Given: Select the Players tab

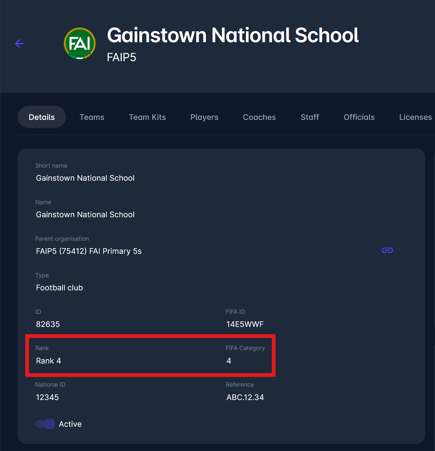Looking at the screenshot, I should coord(204,117).
